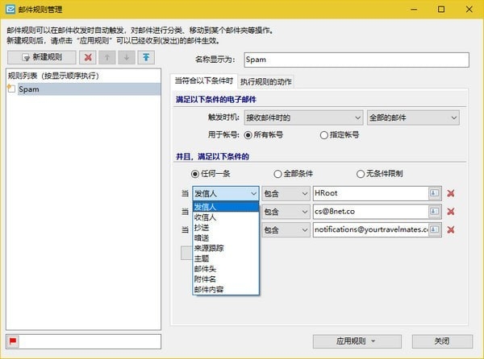484x359 pixels.
Task: Click the move rule up arrow icon
Action: [x=107, y=57]
